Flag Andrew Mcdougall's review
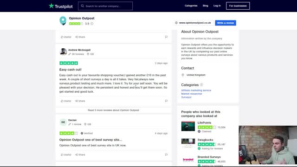 [166, 101]
